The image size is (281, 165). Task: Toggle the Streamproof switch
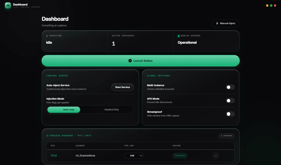[x=230, y=114]
